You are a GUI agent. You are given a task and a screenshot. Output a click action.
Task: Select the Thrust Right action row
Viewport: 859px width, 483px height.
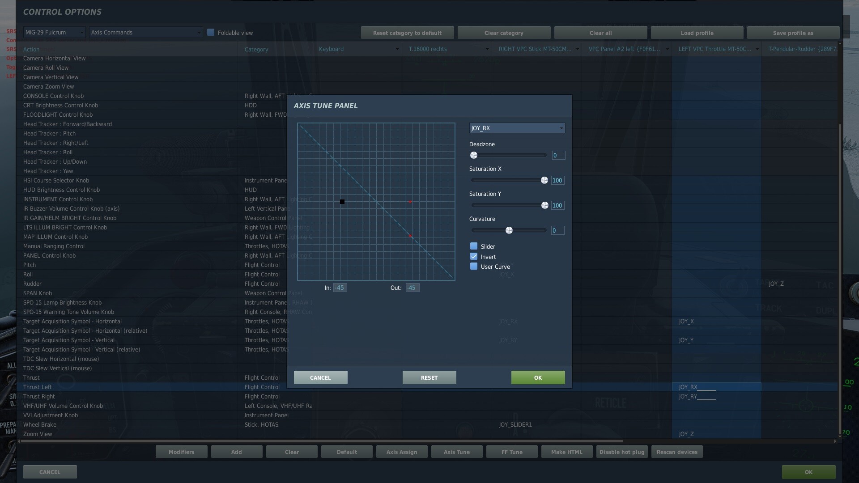39,396
